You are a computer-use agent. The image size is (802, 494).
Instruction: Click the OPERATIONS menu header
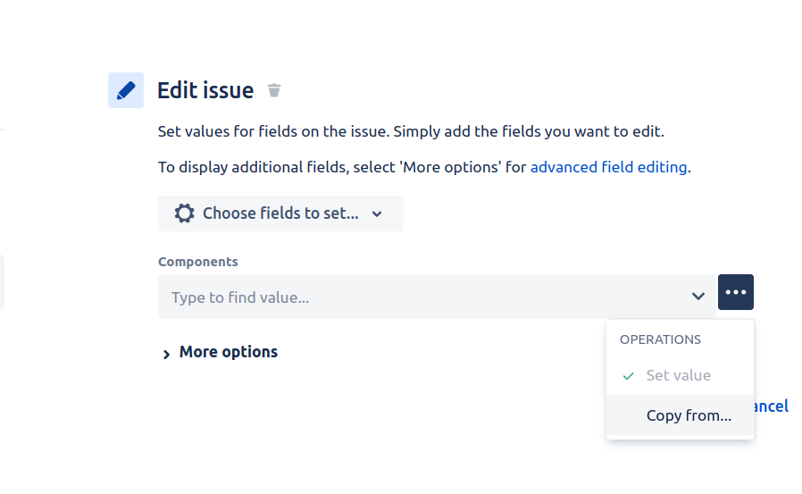tap(660, 339)
